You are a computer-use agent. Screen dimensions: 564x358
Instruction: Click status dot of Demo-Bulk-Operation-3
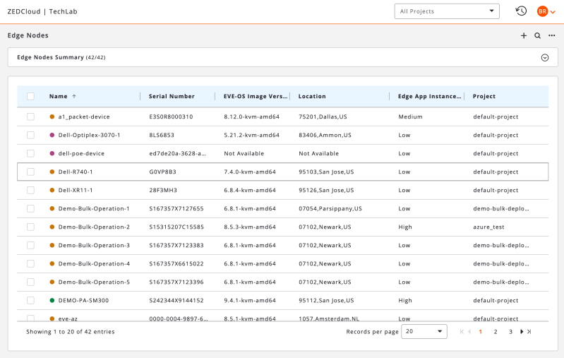pos(52,245)
